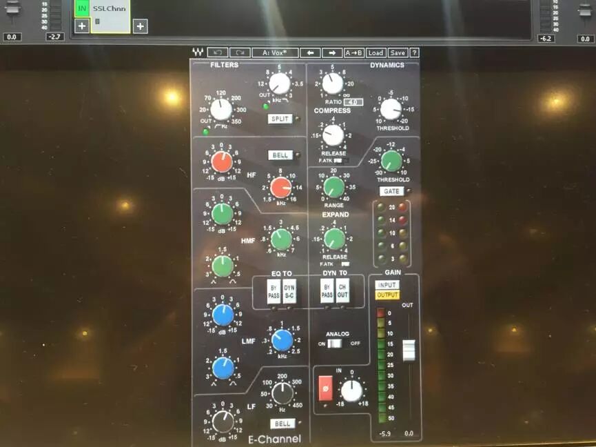Select INPUT meter mode
The image size is (596, 447).
(387, 285)
